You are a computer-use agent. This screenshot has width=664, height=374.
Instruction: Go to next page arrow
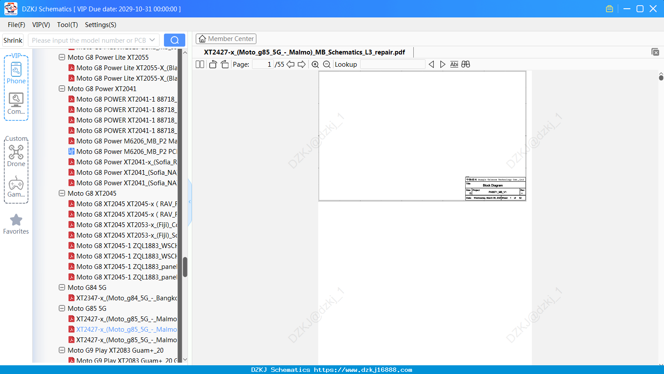[302, 65]
